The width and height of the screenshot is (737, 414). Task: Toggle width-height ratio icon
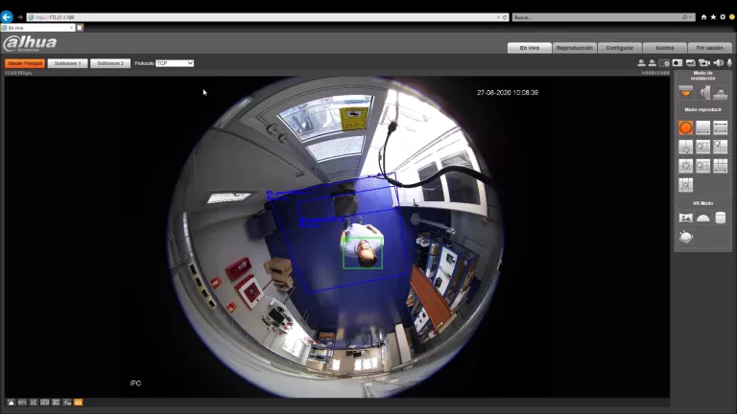(45, 402)
